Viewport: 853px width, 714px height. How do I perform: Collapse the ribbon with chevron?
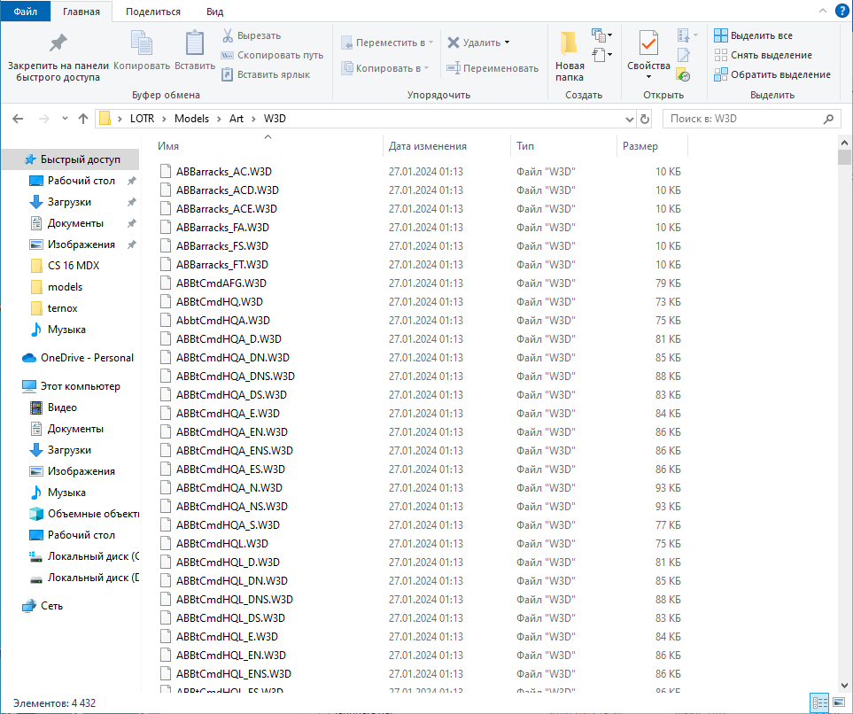tap(823, 11)
